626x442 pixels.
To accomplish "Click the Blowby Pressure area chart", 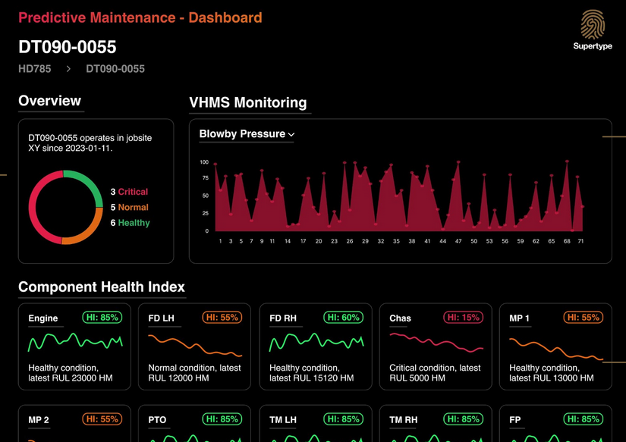I will (x=398, y=196).
